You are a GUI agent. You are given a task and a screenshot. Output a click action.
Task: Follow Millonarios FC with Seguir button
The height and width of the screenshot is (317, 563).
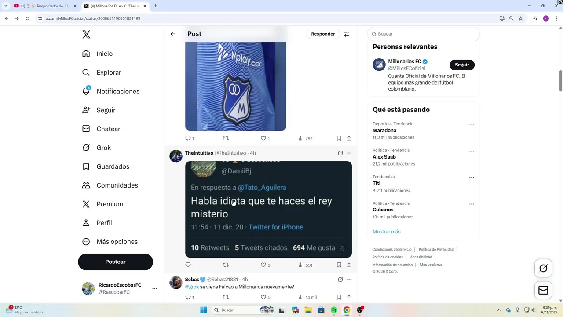pos(462,65)
